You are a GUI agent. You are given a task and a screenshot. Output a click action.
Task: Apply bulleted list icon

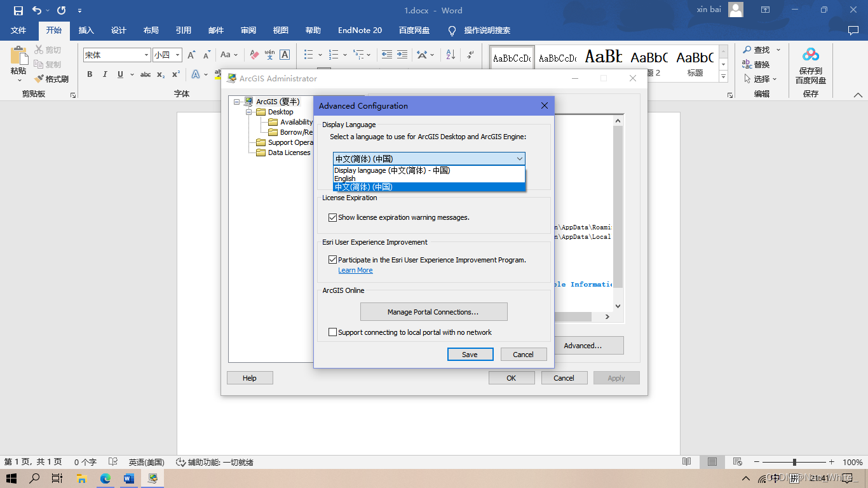click(308, 55)
